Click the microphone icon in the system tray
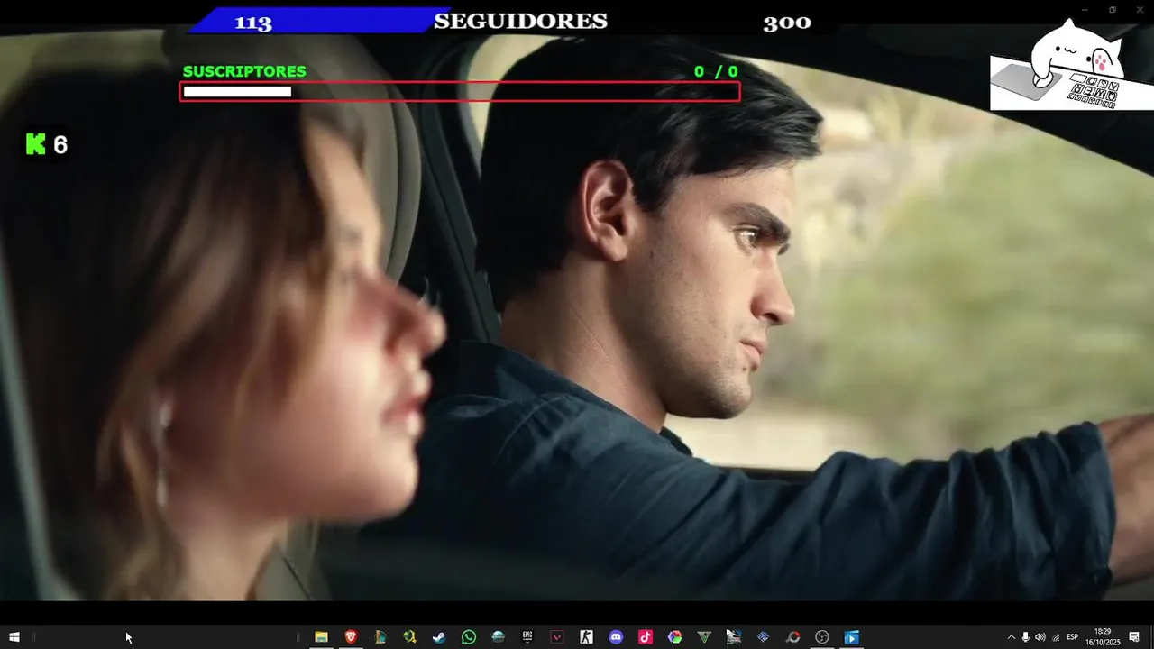Viewport: 1154px width, 649px height. tap(1025, 637)
